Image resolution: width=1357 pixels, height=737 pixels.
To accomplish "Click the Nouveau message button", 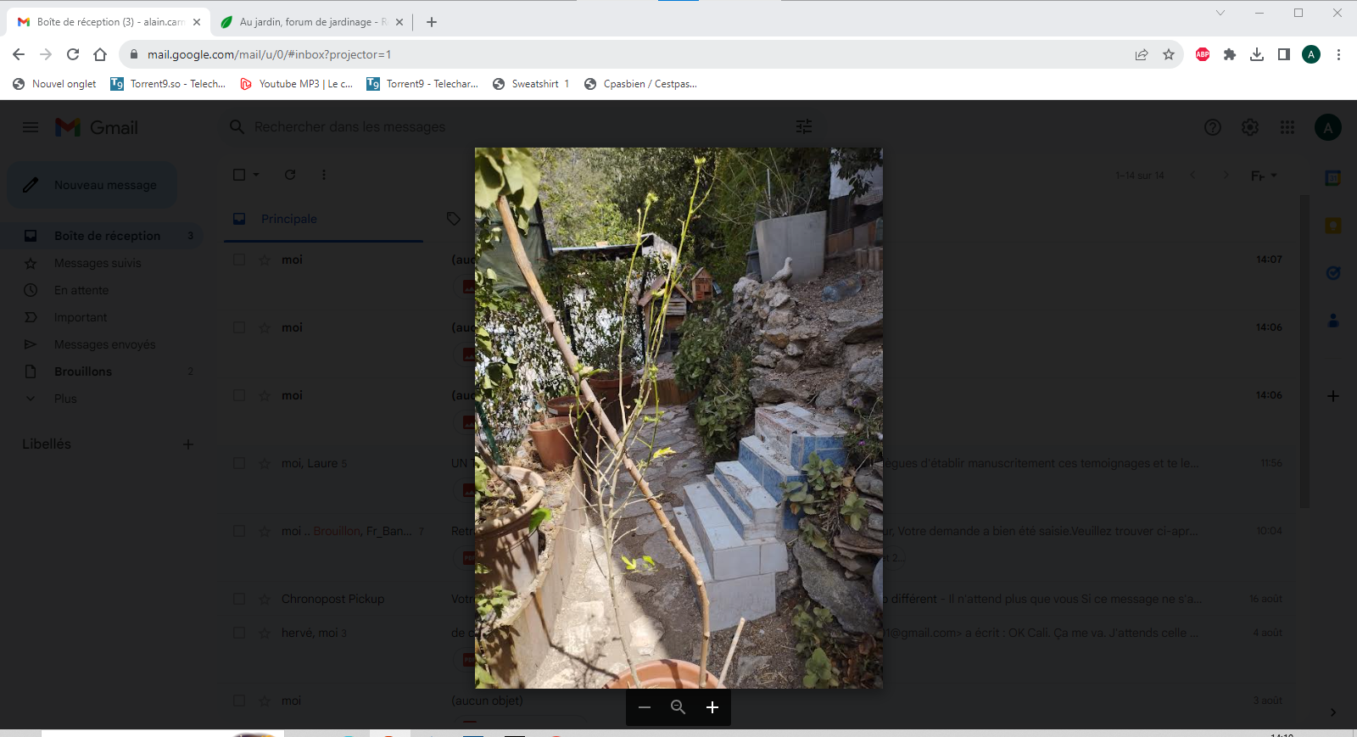I will coord(92,185).
